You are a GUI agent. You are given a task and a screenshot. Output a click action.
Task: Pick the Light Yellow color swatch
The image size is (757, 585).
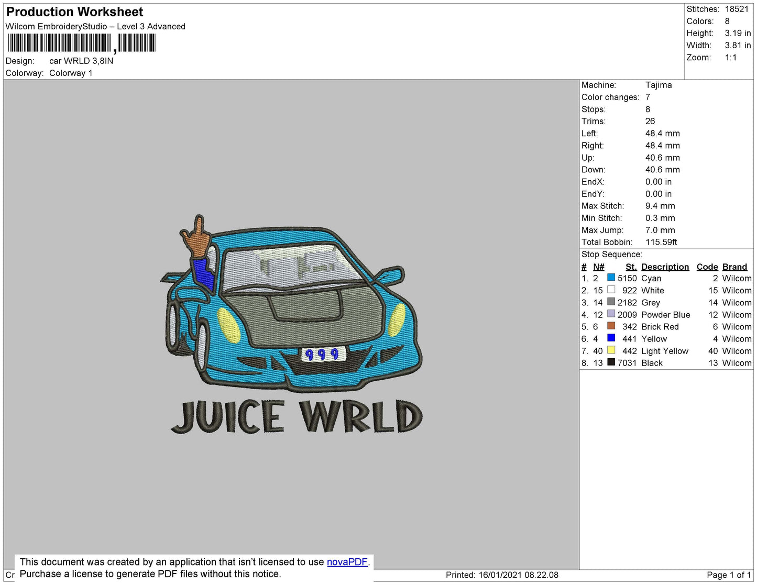coord(611,350)
